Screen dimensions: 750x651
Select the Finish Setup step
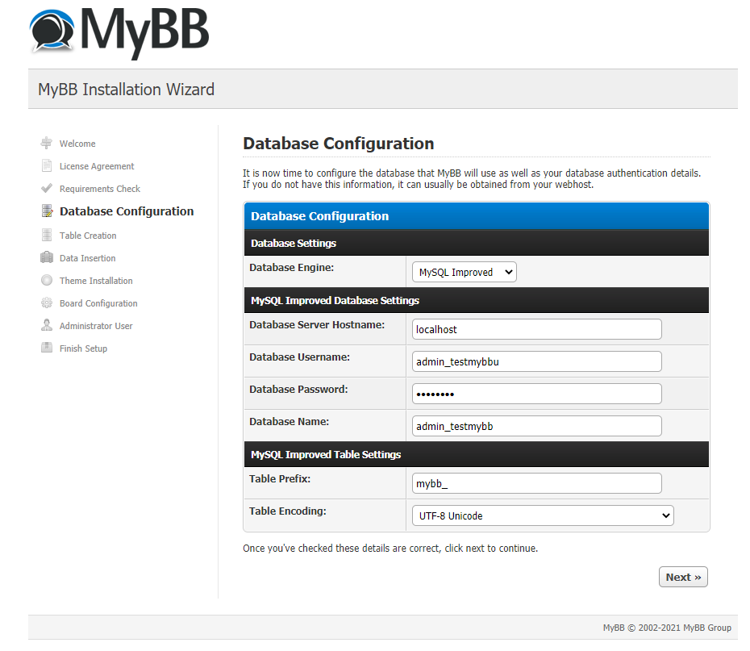tap(83, 348)
